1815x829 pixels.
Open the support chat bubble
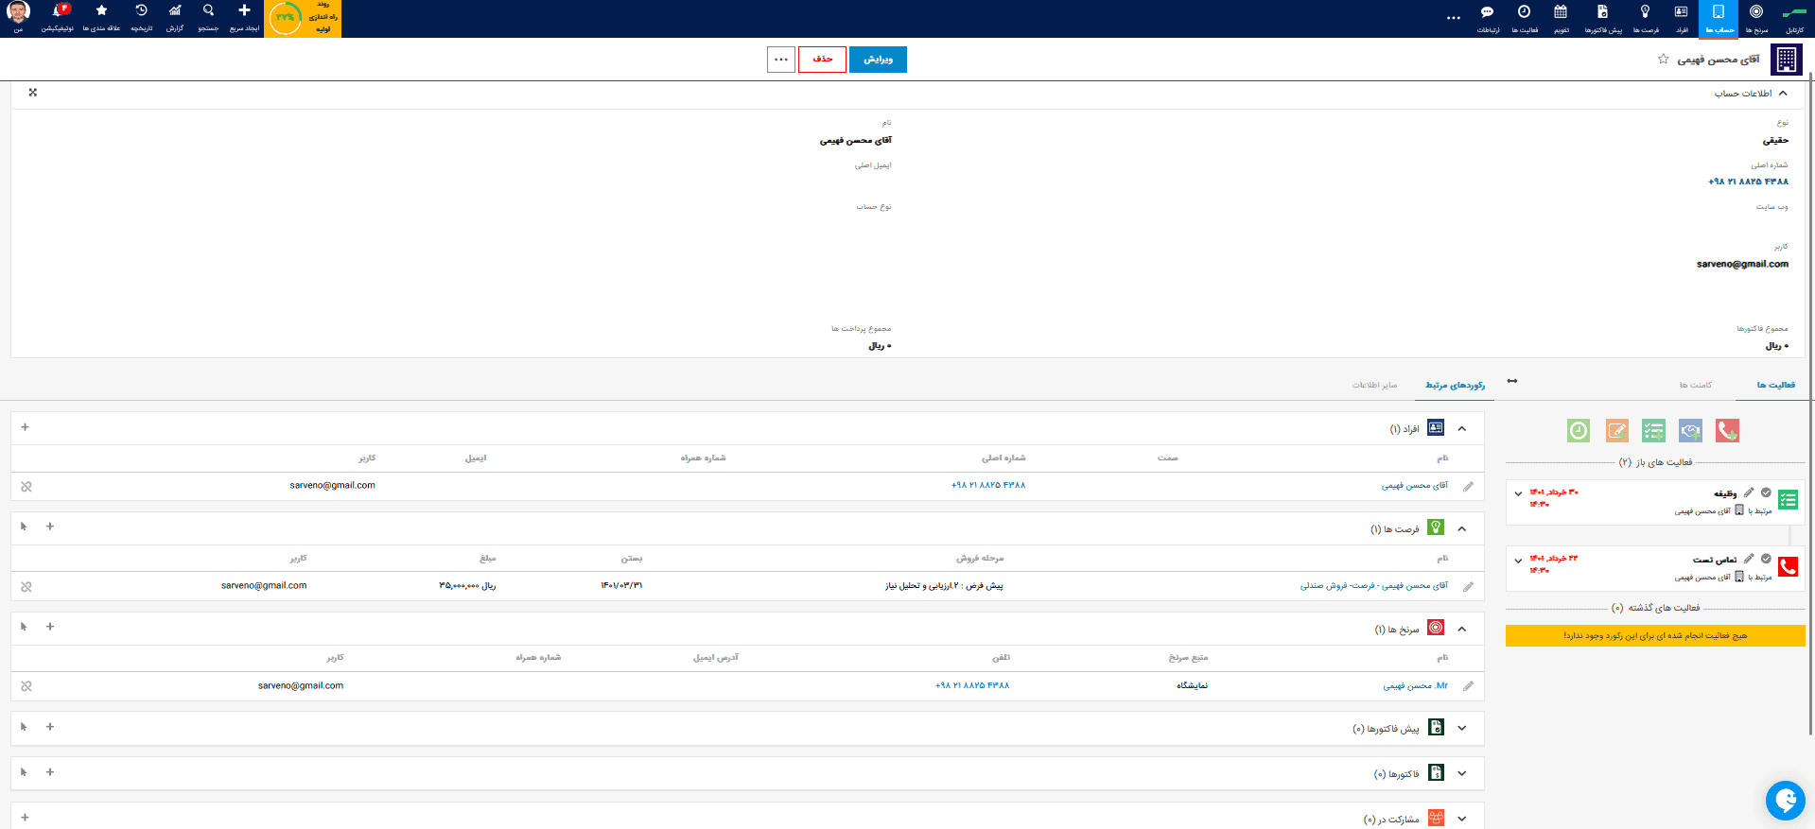(1785, 801)
